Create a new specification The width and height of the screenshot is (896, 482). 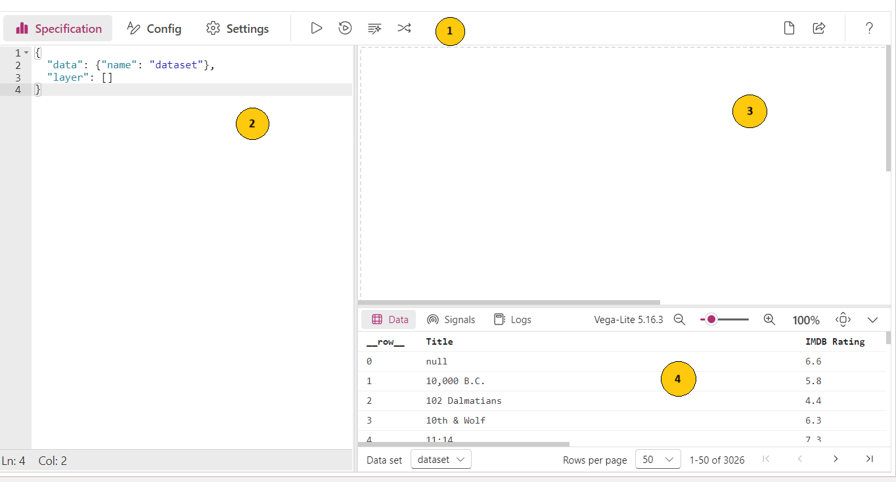pos(788,28)
